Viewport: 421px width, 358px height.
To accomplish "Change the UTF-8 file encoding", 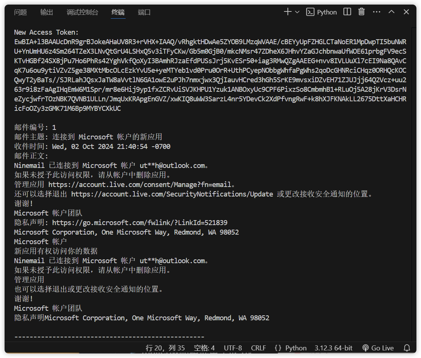I will 233,348.
